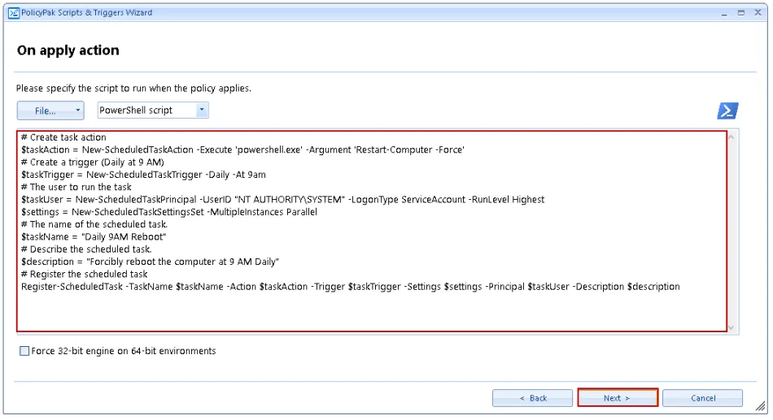The height and width of the screenshot is (420, 773).
Task: Go back with the Back button
Action: pos(533,398)
